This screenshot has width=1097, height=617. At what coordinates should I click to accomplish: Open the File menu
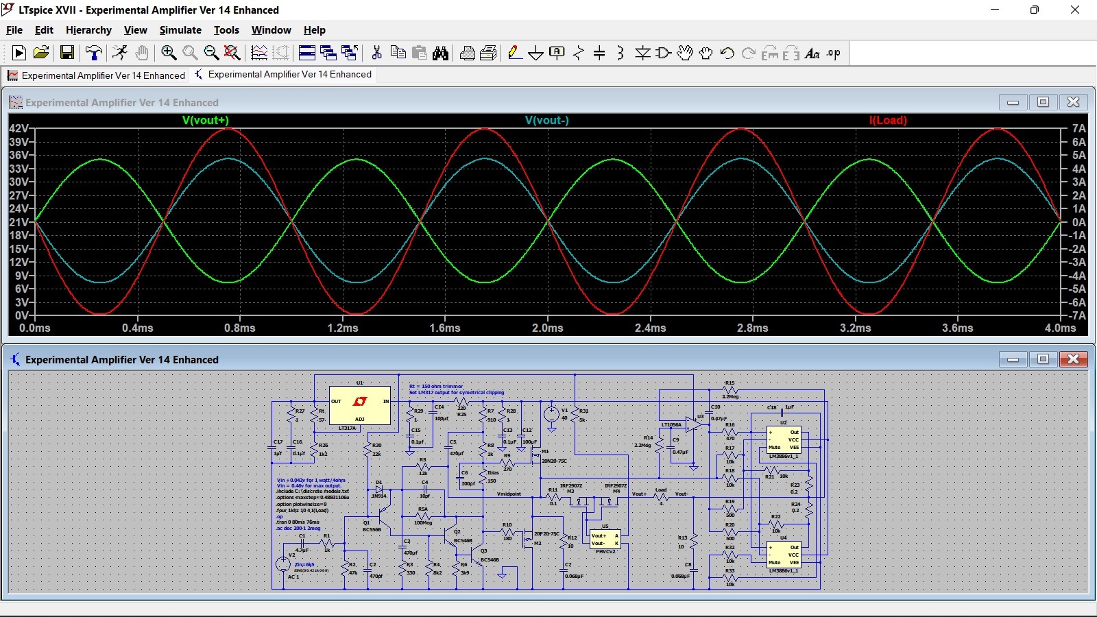(14, 30)
